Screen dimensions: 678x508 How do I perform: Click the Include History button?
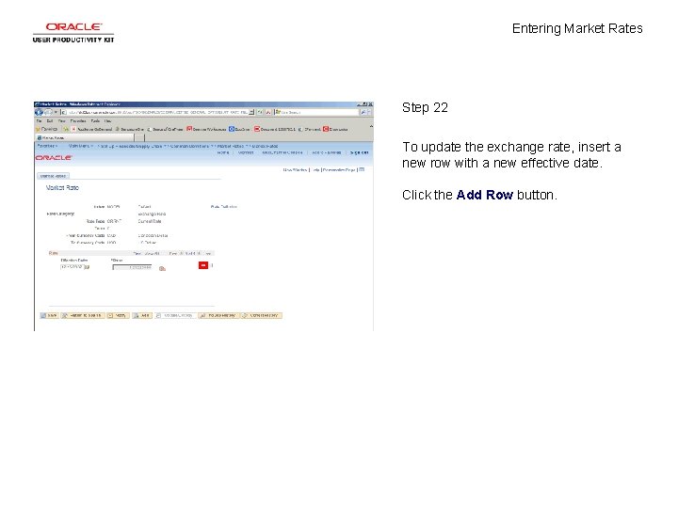pos(218,316)
